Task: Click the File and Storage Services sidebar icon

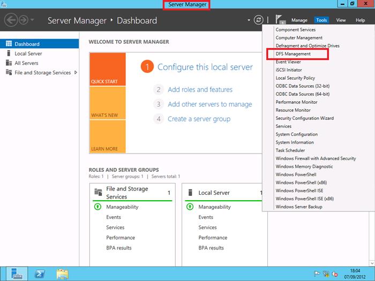Action: pos(9,72)
